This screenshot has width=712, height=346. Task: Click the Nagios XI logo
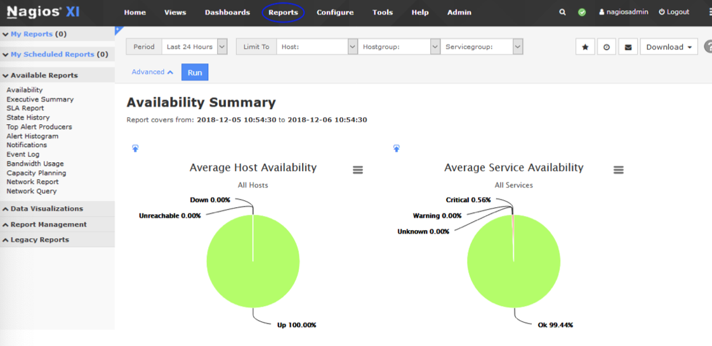click(x=43, y=12)
